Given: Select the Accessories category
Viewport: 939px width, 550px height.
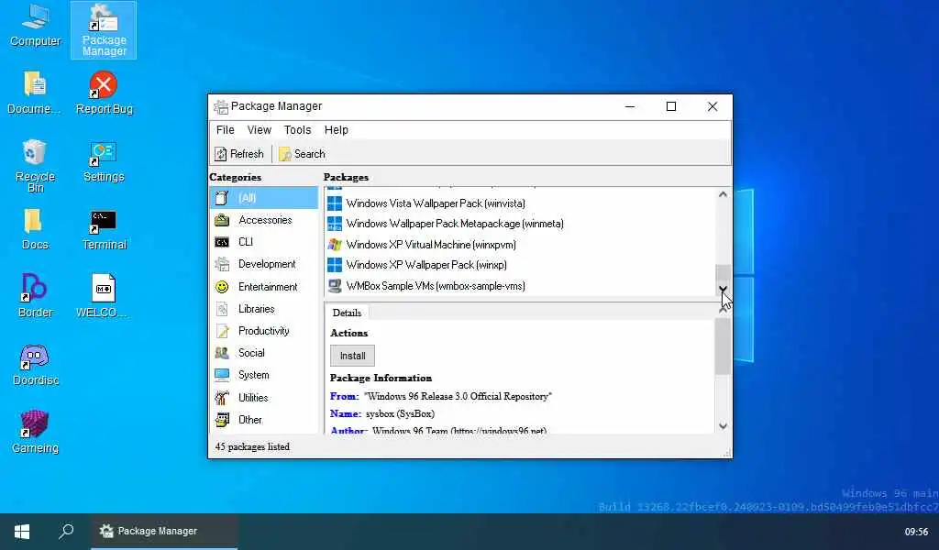Looking at the screenshot, I should 263,220.
